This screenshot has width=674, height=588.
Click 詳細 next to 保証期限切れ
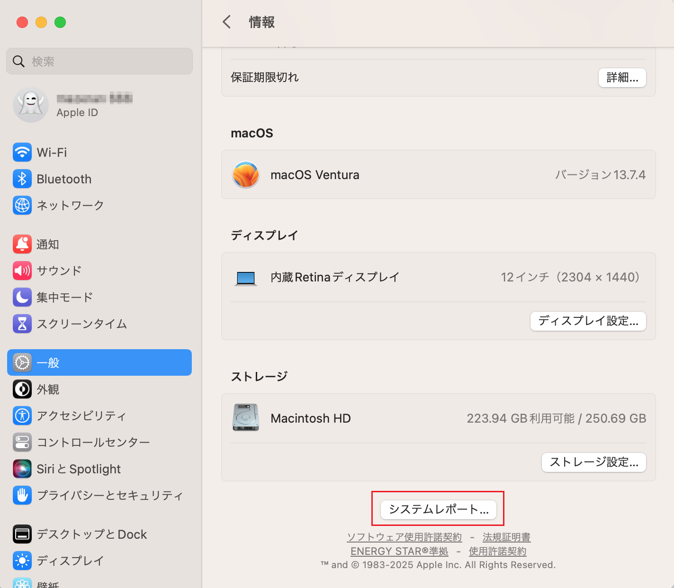point(622,77)
